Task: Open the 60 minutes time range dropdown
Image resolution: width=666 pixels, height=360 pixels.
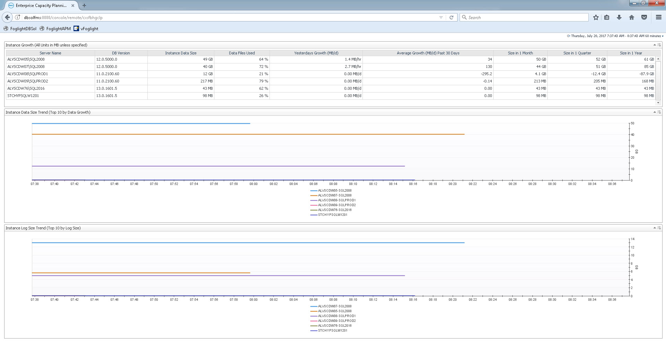Action: coord(655,36)
